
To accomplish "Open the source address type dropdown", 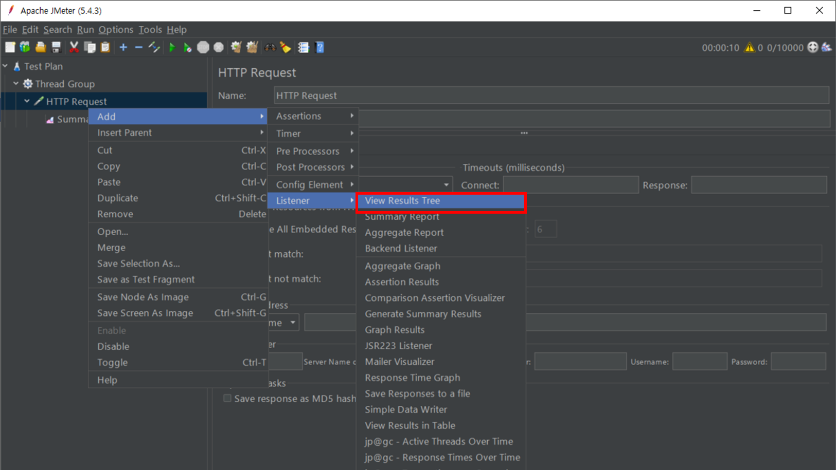I will 283,323.
